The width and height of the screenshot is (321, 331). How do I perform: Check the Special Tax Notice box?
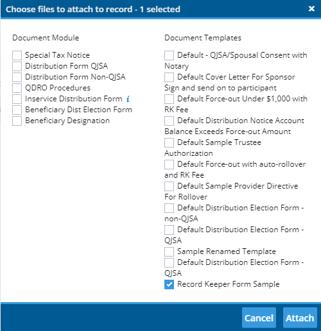coord(17,55)
